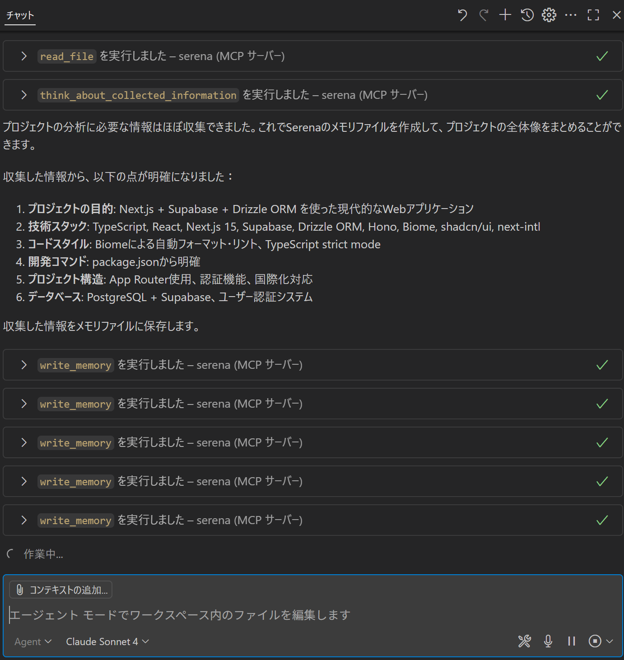Viewport: 624px width, 660px height.
Task: Expand the think_about_collected_information result
Action: tap(24, 95)
